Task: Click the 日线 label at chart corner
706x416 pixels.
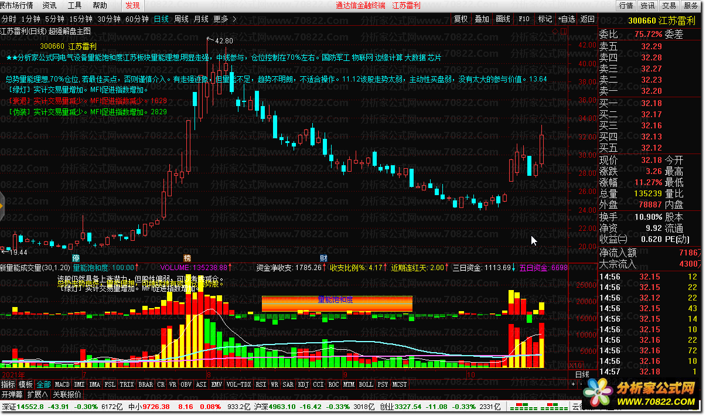Action: pos(582,374)
